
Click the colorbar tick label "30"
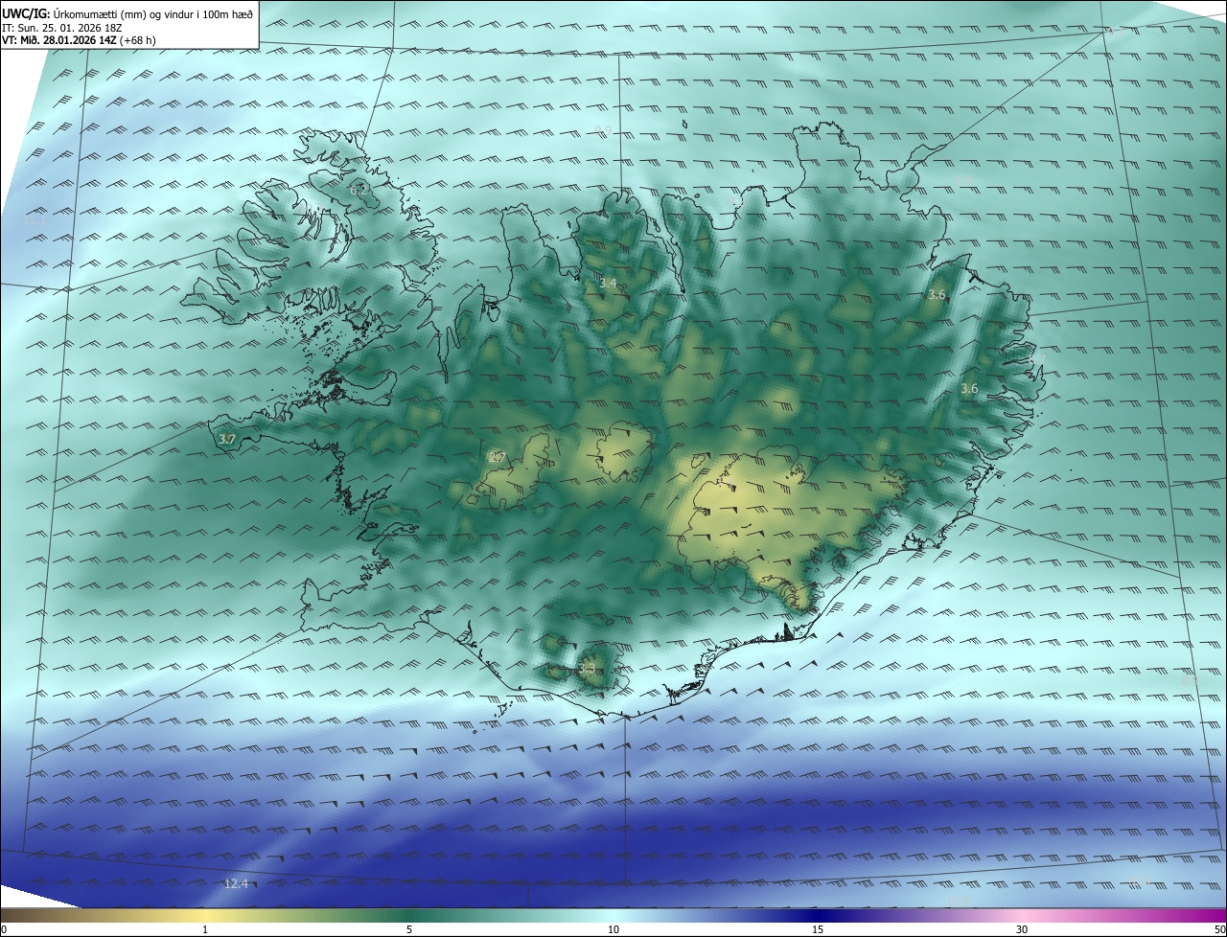coord(1022,929)
